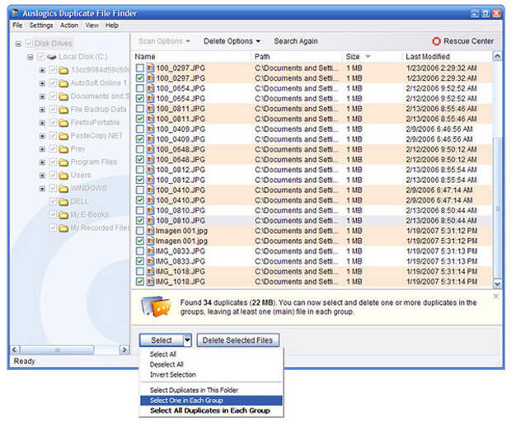Expand the WINDOWS folder node
Screen dimensions: 511x426
tap(42, 189)
